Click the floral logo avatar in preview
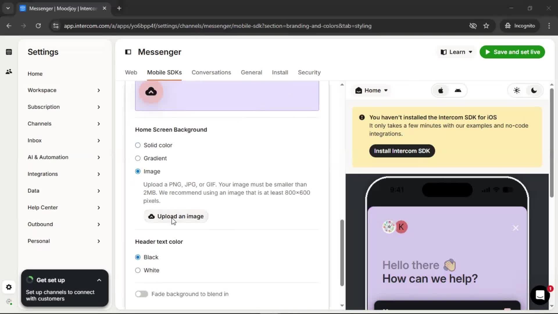 (389, 227)
